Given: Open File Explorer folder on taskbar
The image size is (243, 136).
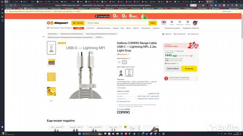Looking at the screenshot, I should 117,134.
